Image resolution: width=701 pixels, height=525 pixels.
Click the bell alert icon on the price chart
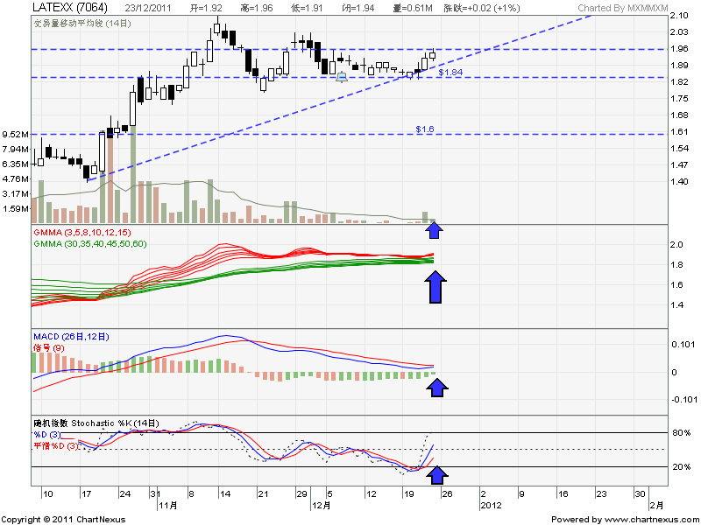pos(342,77)
